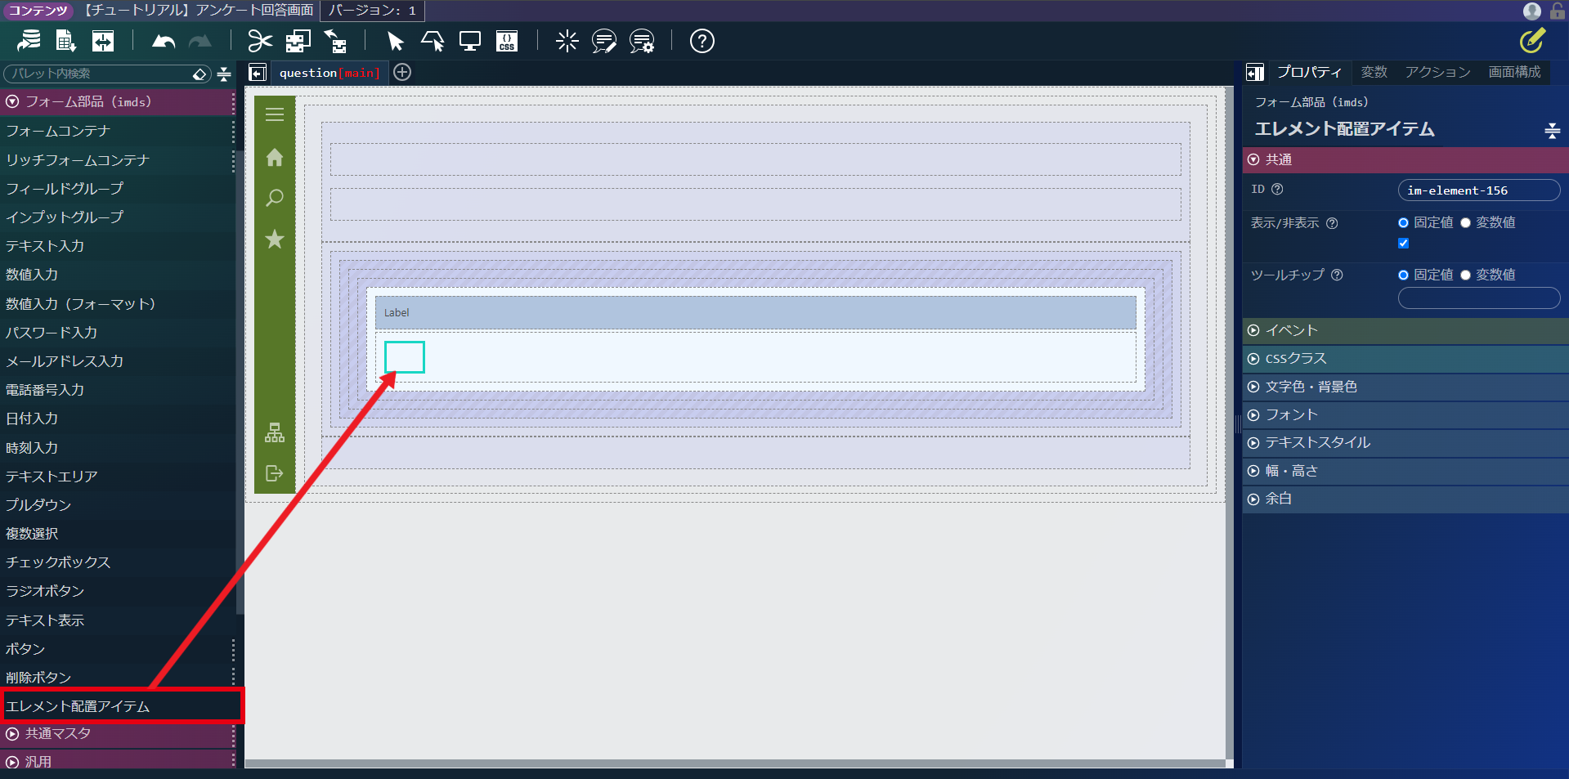Click the document import icon
The width and height of the screenshot is (1569, 779).
tap(65, 41)
